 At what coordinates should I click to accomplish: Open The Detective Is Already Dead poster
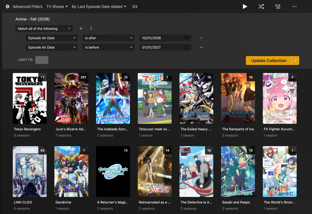tap(196, 172)
